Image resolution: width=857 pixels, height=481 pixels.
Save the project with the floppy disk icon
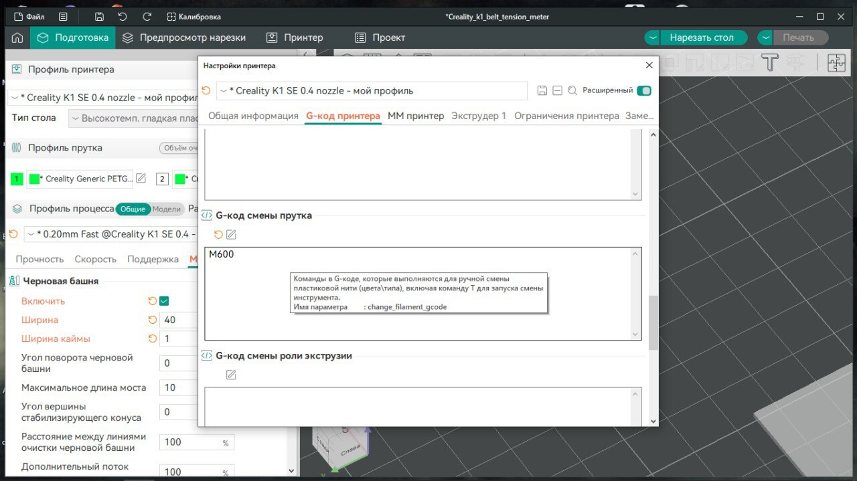point(99,17)
